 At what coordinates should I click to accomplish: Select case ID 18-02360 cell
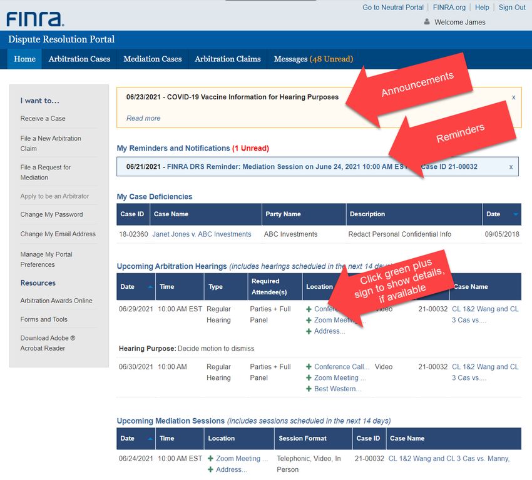pos(133,234)
